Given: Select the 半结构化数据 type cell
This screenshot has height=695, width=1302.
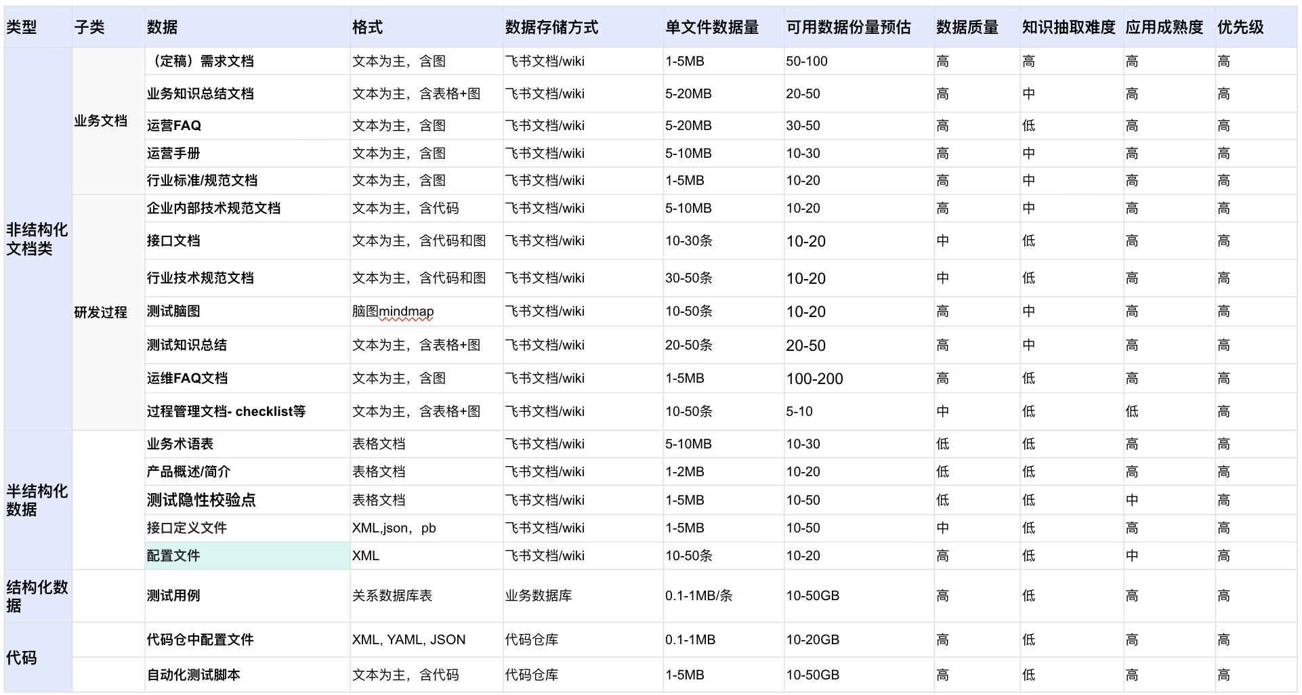Looking at the screenshot, I should [37, 500].
